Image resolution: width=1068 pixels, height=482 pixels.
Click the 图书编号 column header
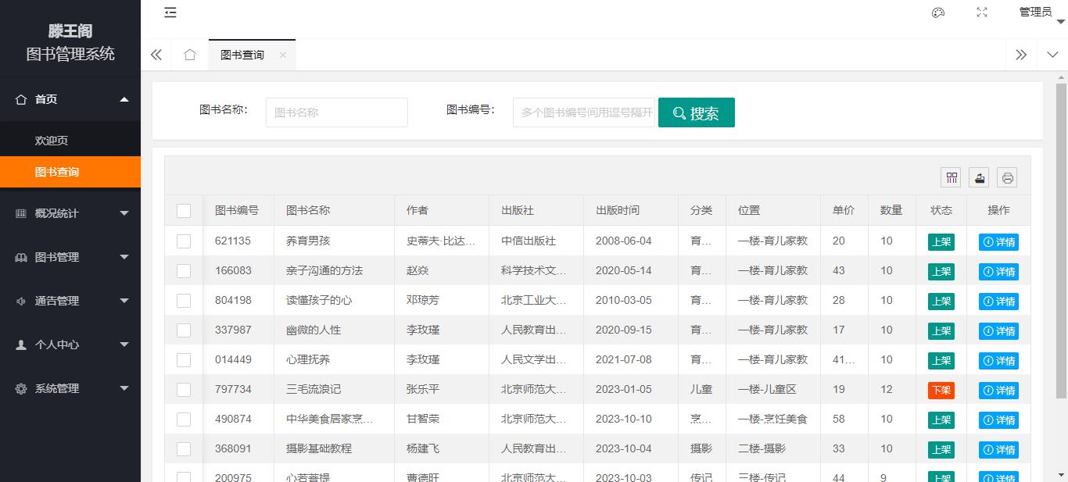point(237,210)
